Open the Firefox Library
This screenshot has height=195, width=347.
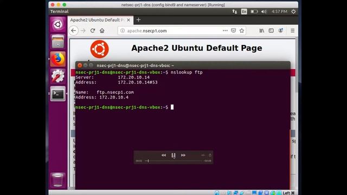click(262, 31)
